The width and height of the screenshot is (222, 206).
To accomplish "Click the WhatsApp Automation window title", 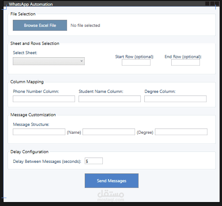I will (x=31, y=4).
